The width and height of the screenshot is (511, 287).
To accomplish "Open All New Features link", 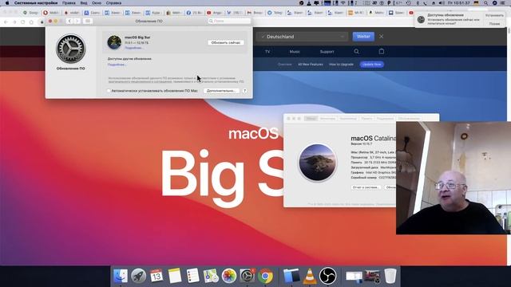I will pyautogui.click(x=311, y=65).
